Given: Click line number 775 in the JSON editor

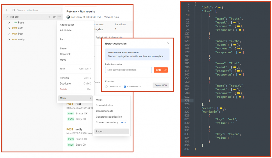Looking at the screenshot, I should tap(187, 101).
